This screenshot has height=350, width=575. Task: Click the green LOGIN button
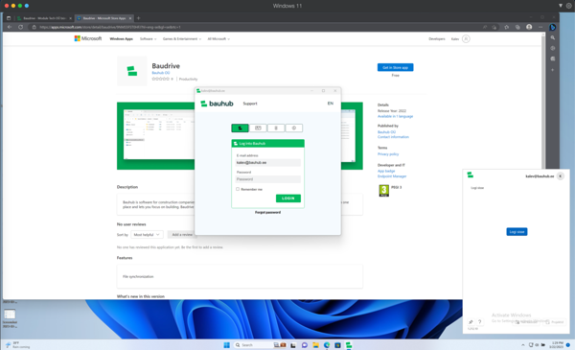click(x=288, y=198)
